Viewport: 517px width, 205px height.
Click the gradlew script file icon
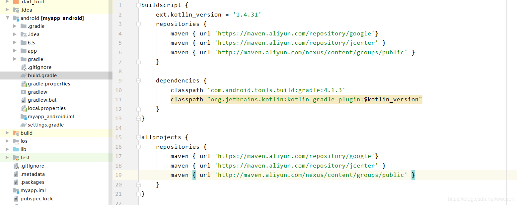[24, 92]
